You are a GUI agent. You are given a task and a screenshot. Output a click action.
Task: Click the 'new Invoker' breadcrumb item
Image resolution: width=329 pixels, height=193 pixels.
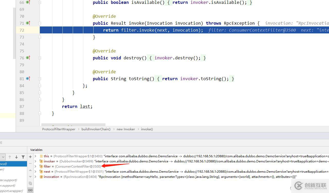pyautogui.click(x=126, y=129)
